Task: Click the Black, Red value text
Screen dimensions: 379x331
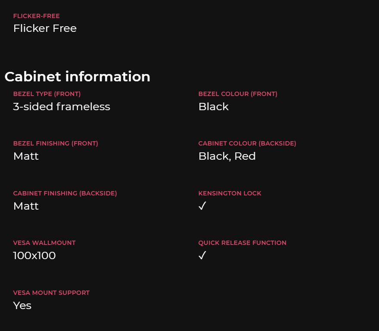Action: click(x=227, y=156)
